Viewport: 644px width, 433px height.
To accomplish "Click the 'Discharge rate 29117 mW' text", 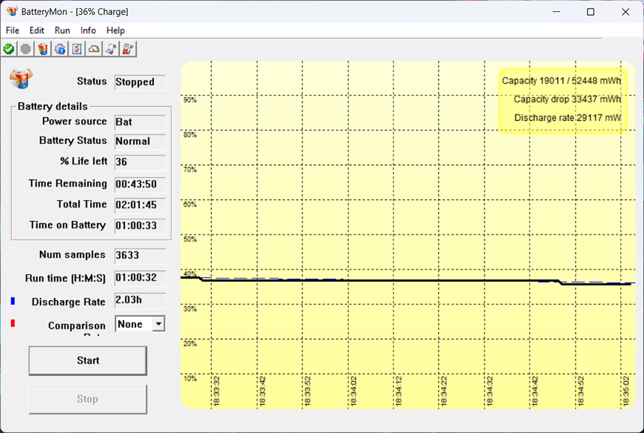I will click(x=568, y=118).
